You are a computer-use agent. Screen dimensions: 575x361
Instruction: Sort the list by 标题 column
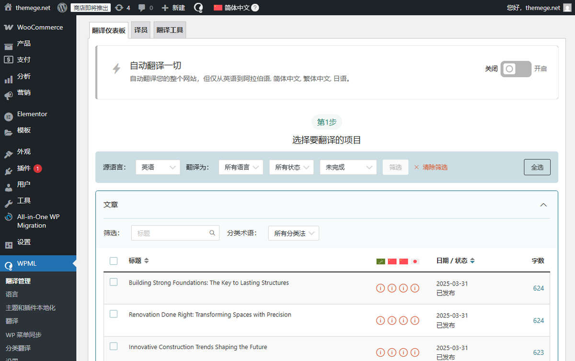138,261
